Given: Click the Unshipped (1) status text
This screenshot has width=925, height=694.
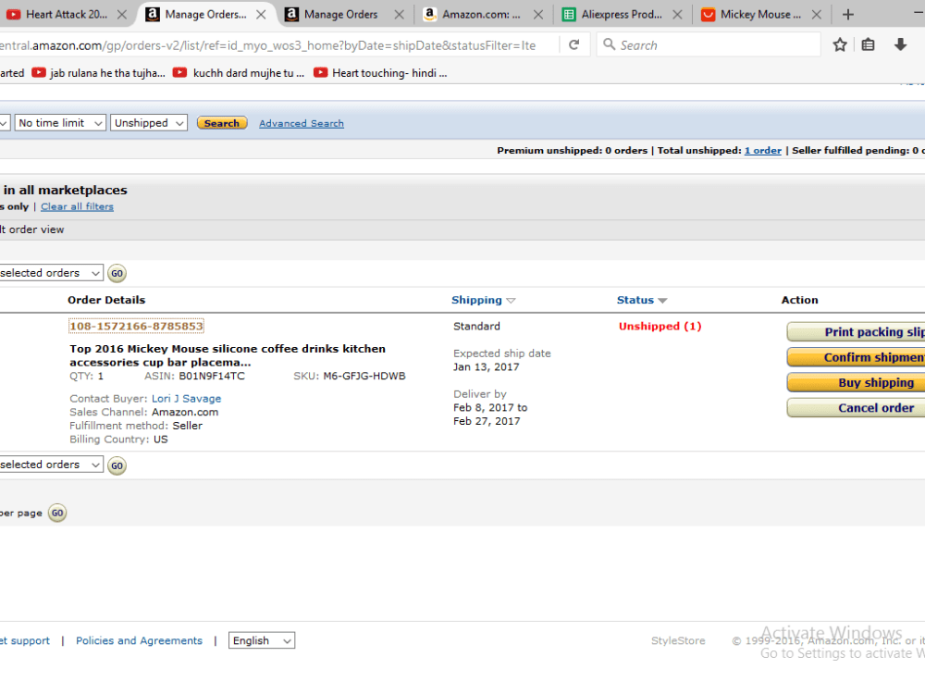Looking at the screenshot, I should [x=660, y=327].
